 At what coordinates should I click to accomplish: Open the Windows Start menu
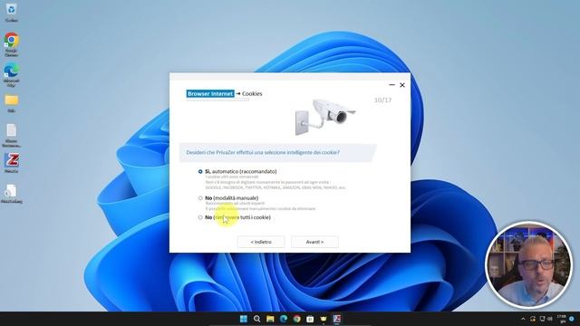click(x=244, y=319)
